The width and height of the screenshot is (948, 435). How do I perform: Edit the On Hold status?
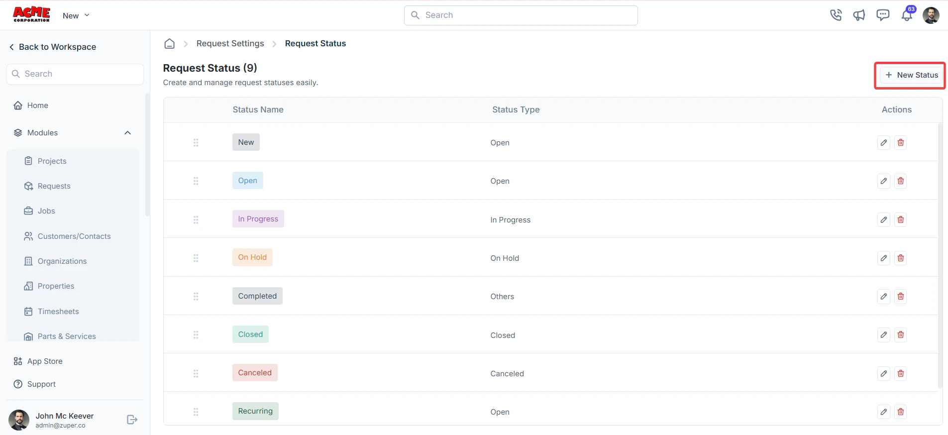[884, 258]
